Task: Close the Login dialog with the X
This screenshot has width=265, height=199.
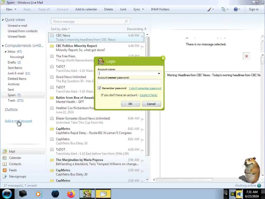Action: click(x=163, y=58)
